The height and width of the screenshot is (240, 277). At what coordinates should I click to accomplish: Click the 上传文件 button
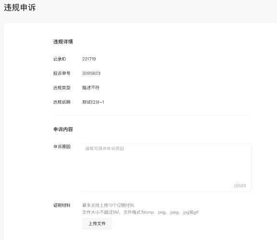click(97, 224)
